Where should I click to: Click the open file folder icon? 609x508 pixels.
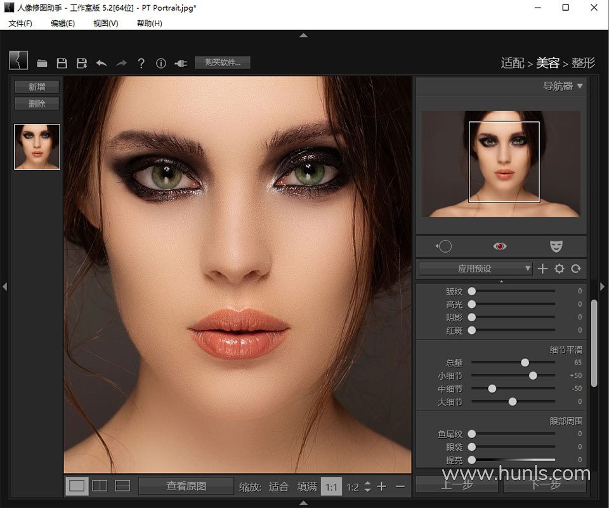click(43, 63)
